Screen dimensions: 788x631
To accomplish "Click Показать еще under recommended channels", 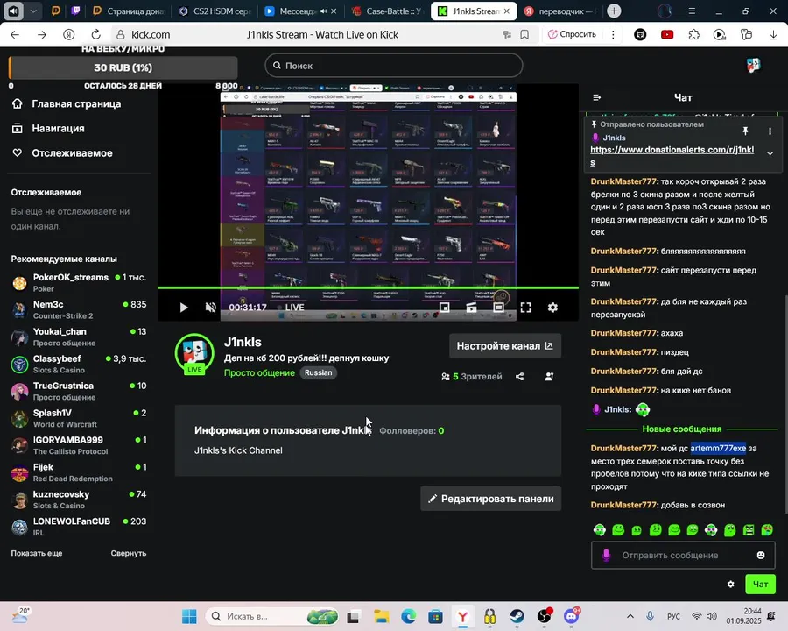I will (x=37, y=553).
